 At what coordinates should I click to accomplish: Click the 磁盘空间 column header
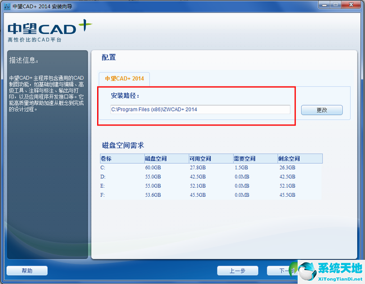167,159
